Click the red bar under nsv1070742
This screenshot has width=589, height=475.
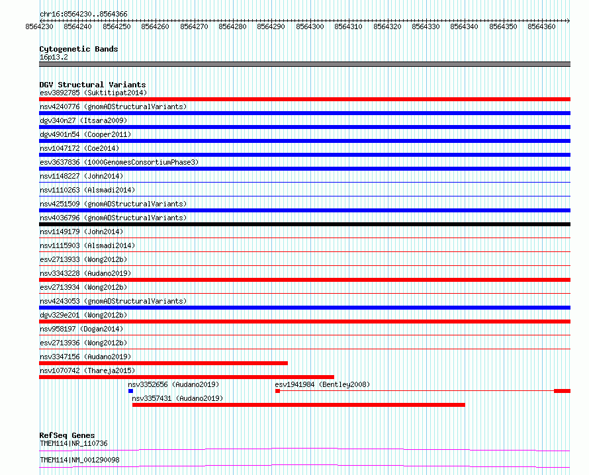(187, 377)
